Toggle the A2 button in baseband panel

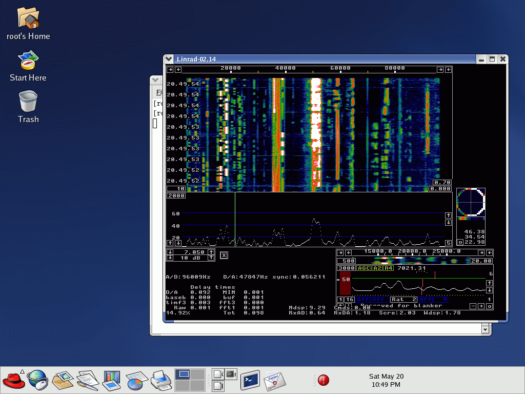tap(377, 268)
